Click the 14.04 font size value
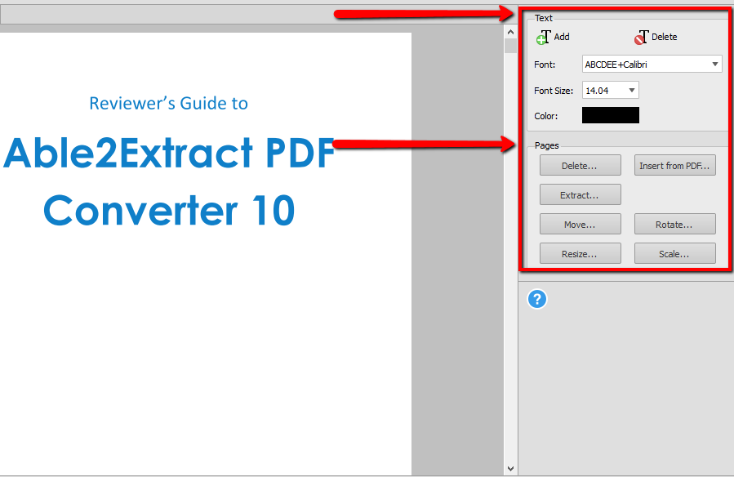This screenshot has height=477, width=734. coord(597,91)
